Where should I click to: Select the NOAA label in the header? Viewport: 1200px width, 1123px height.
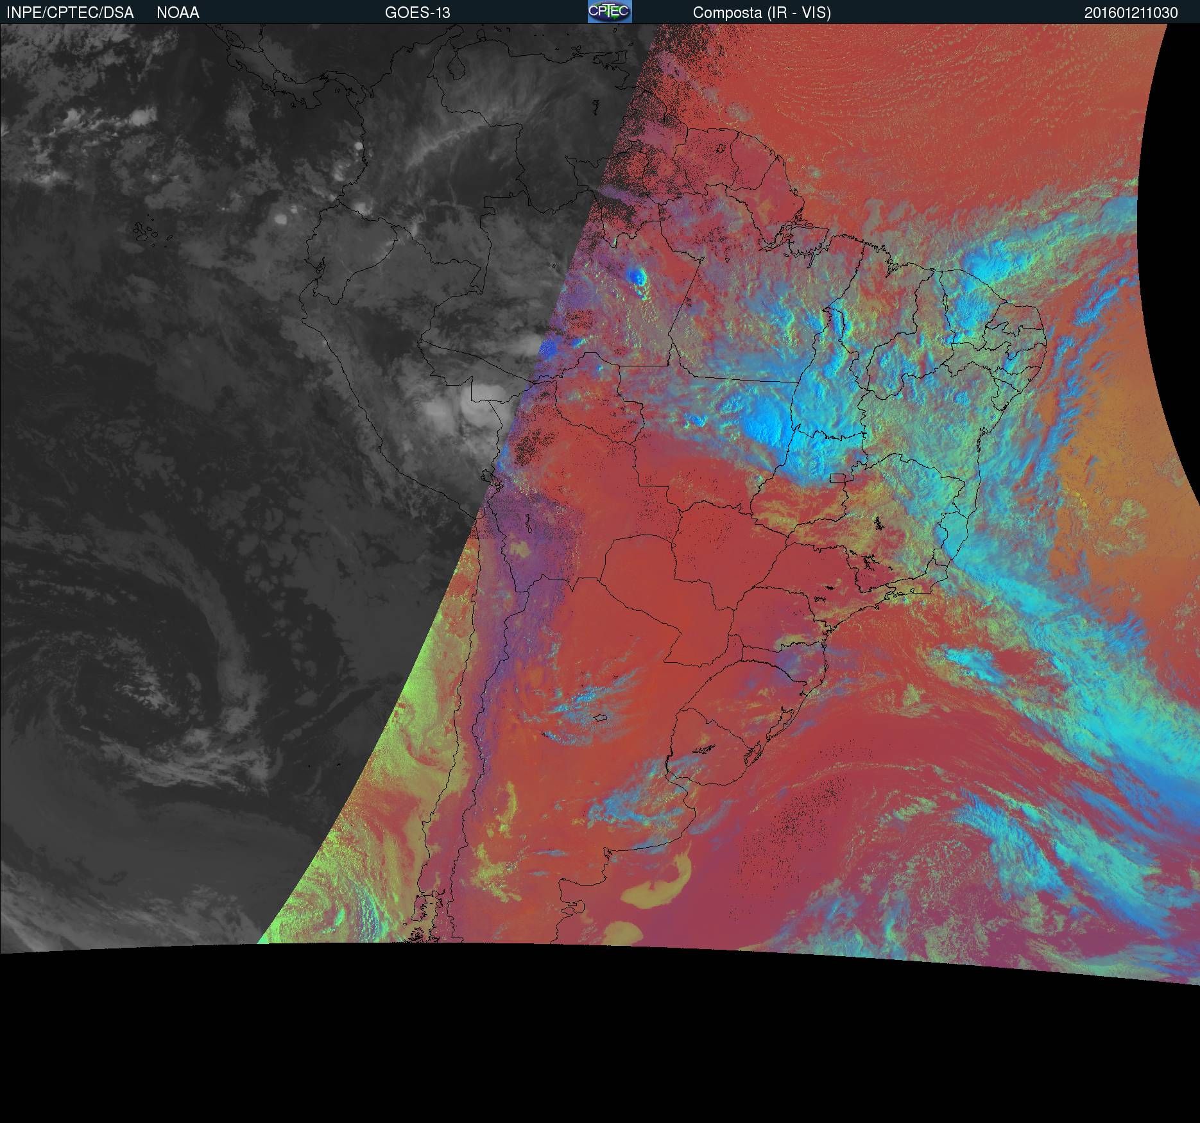click(178, 13)
